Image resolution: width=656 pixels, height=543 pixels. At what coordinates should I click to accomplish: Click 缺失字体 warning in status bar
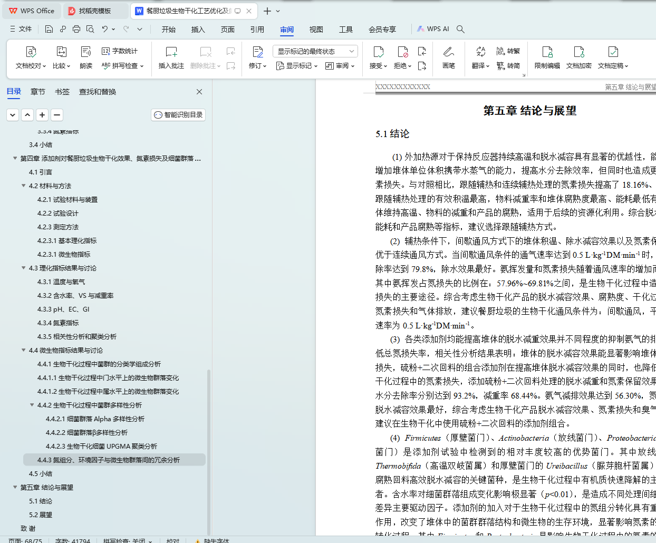(213, 540)
